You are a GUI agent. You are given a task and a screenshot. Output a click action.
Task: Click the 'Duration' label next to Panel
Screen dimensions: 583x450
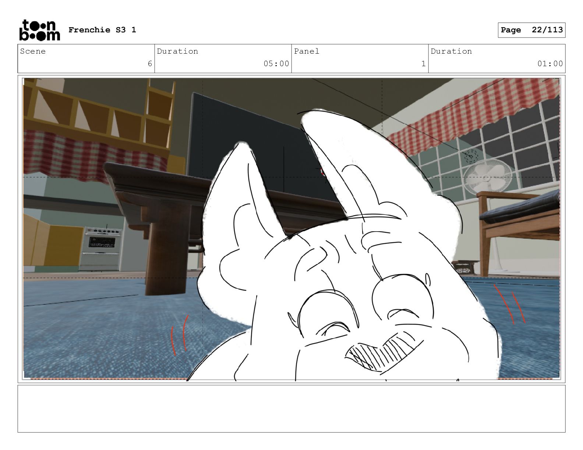point(452,51)
